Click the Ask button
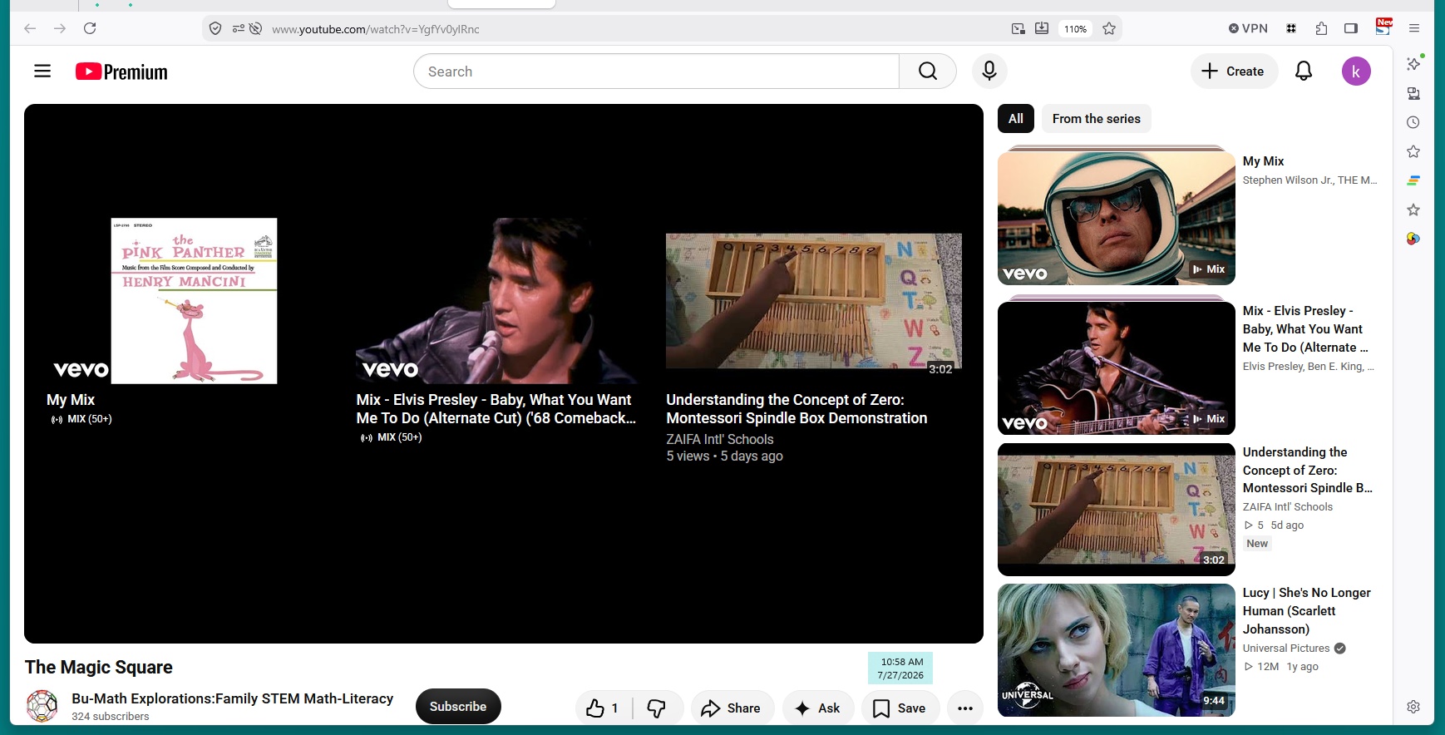The height and width of the screenshot is (735, 1445). tap(818, 708)
